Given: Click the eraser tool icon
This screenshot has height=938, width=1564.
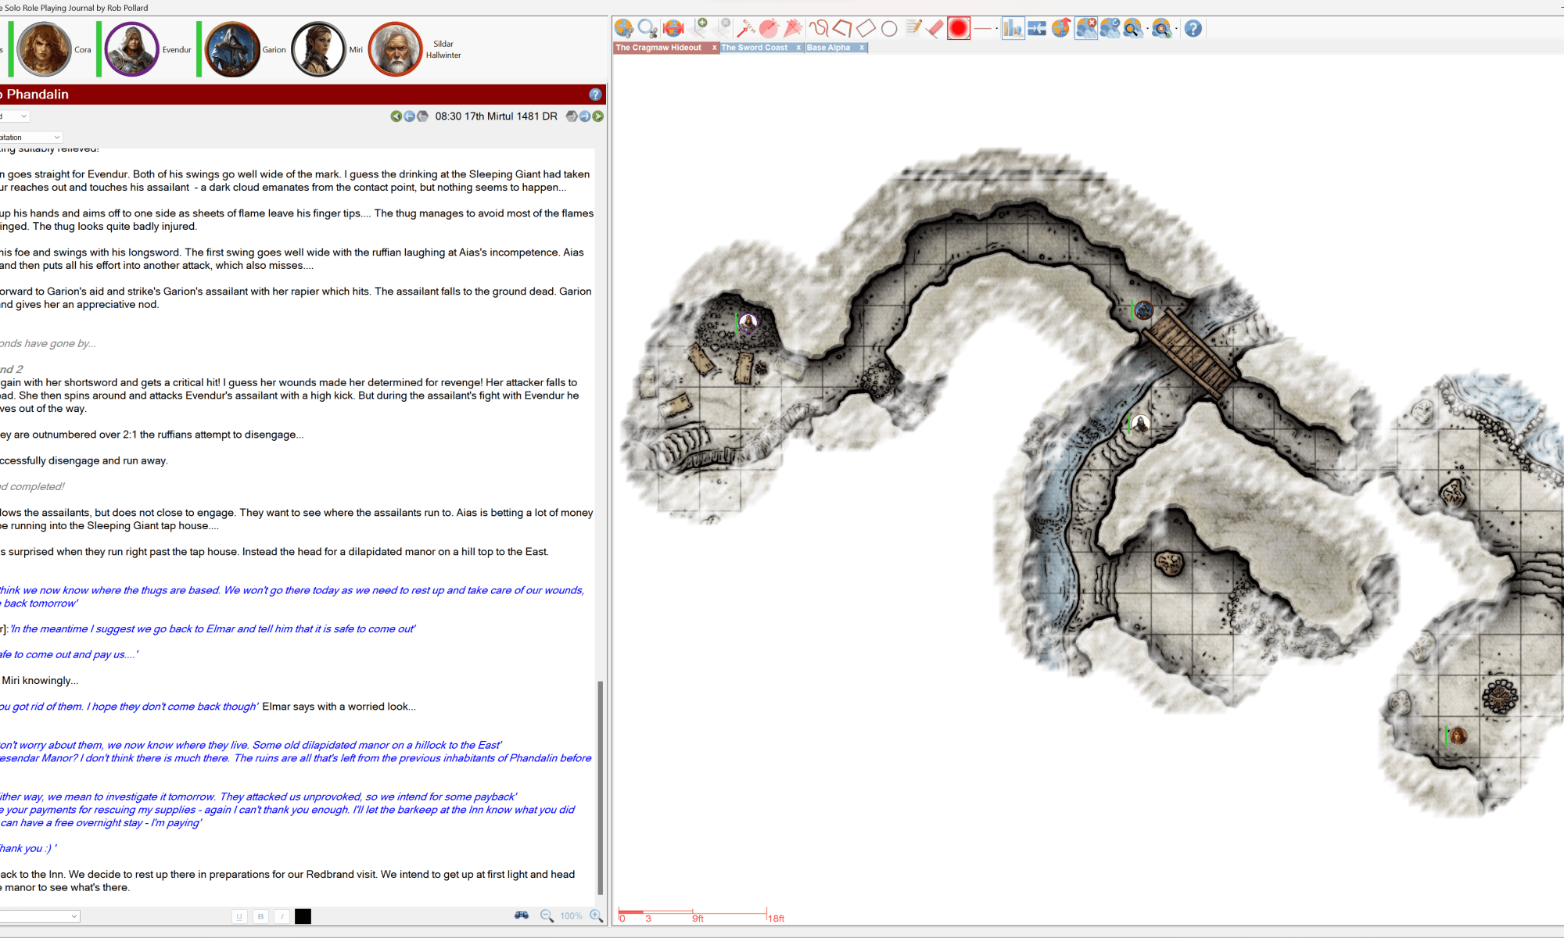Looking at the screenshot, I should pos(935,29).
